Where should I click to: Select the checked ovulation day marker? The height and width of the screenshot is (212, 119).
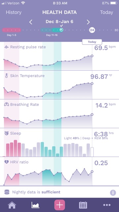61,30
